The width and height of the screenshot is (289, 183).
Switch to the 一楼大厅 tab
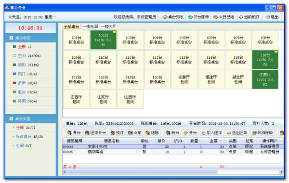(x=109, y=26)
